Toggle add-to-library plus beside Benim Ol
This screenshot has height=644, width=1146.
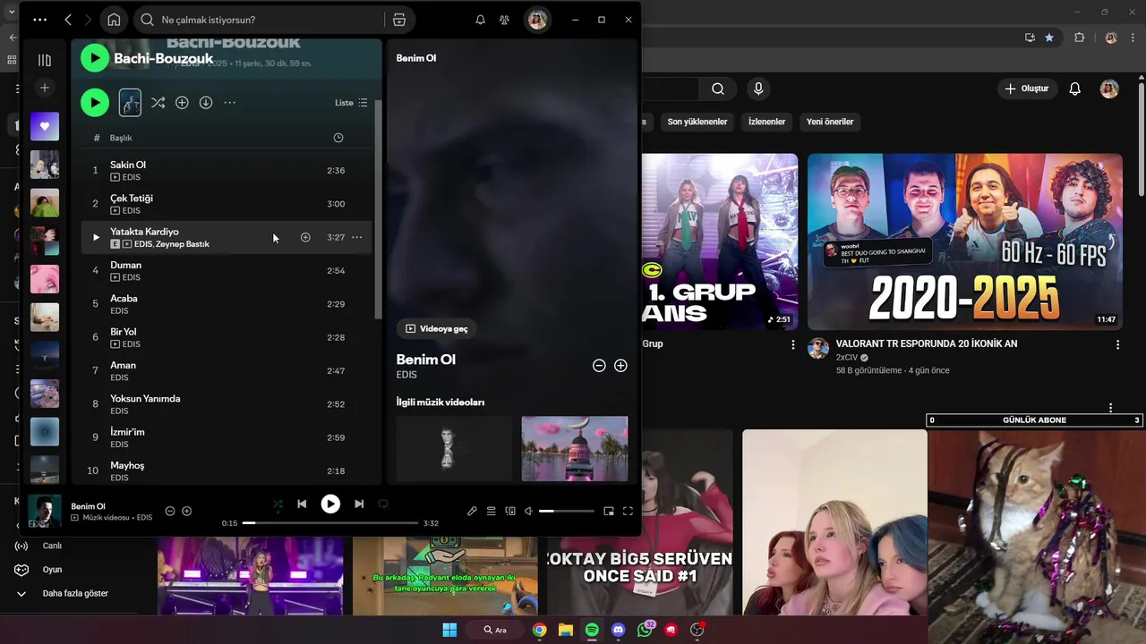coord(620,365)
